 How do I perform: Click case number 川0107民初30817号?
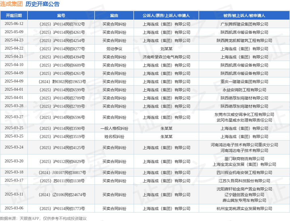point(62,173)
